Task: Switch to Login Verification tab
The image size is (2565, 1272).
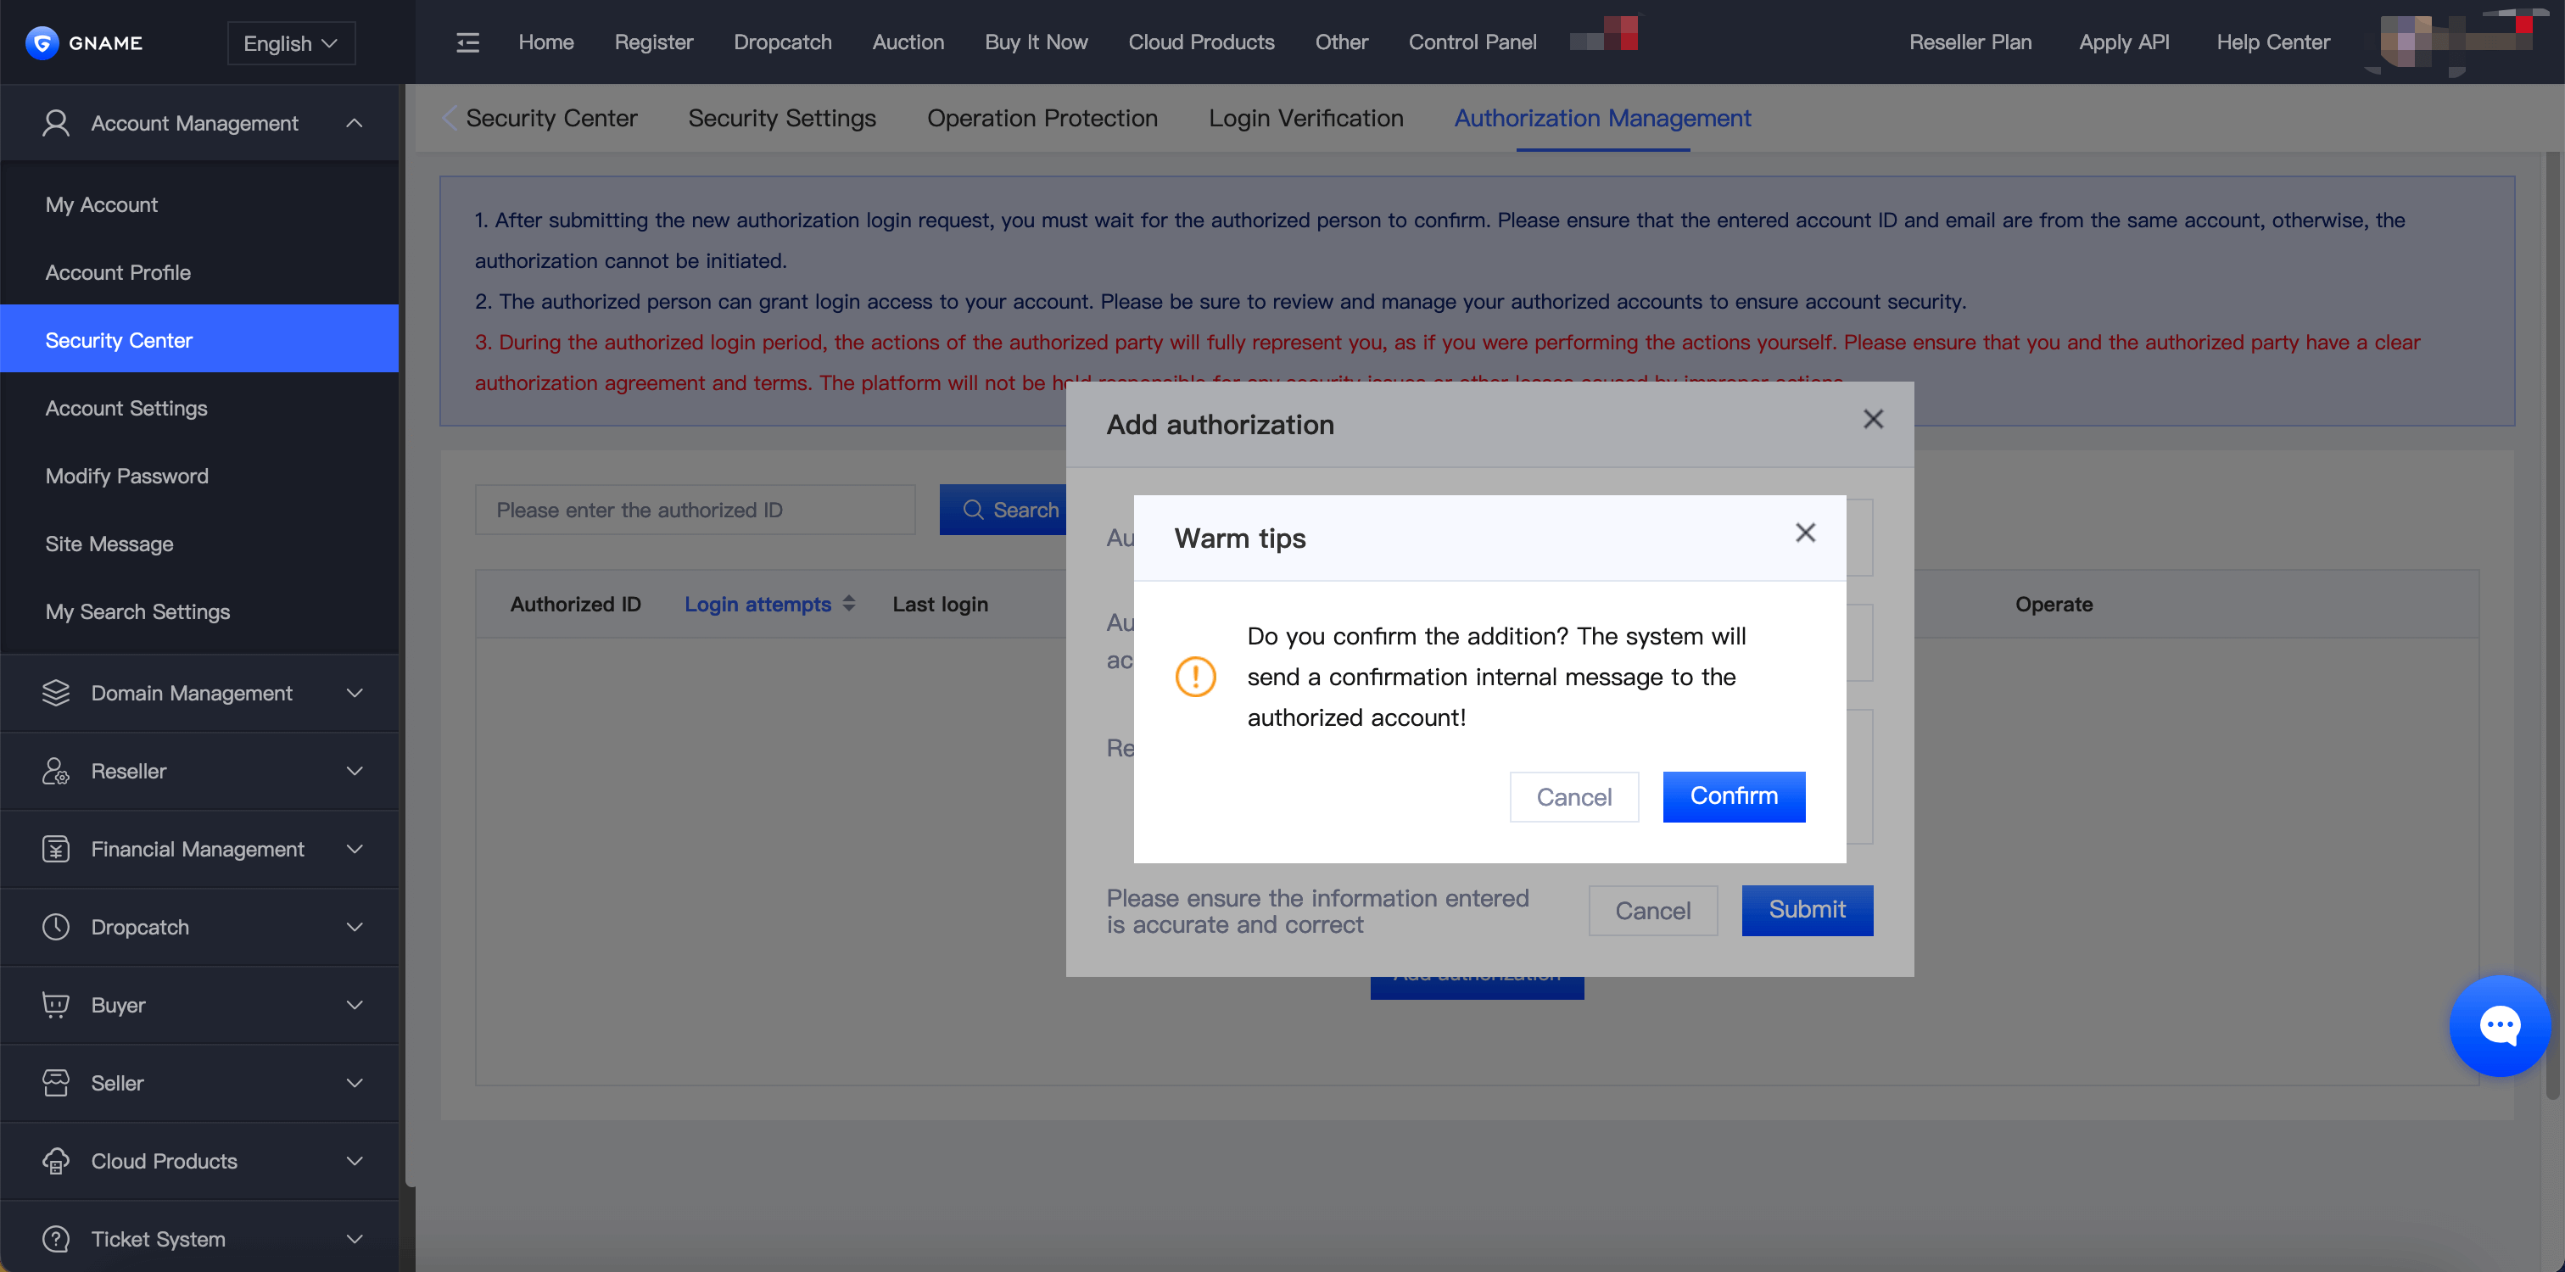Action: pos(1305,119)
